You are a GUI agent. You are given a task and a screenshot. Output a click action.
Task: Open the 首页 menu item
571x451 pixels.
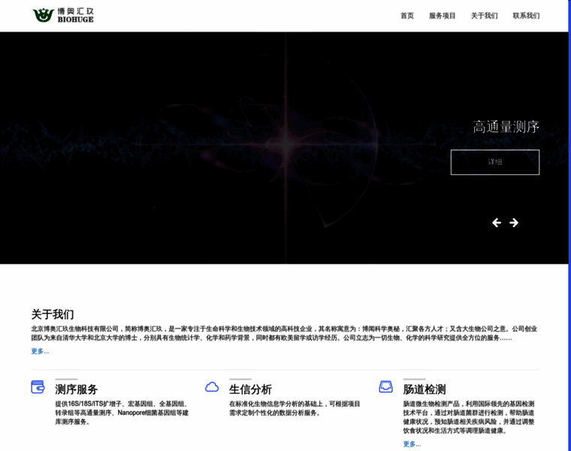[x=407, y=16]
